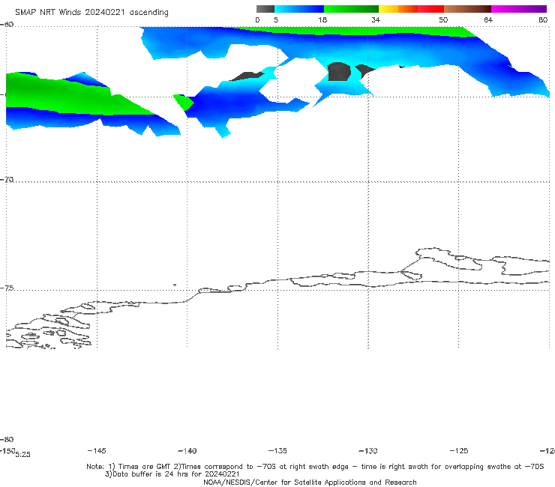
Task: Click the 'NOAA/NESDIS/Center for Satellite Applications and Research' credit
Action: coord(310,483)
